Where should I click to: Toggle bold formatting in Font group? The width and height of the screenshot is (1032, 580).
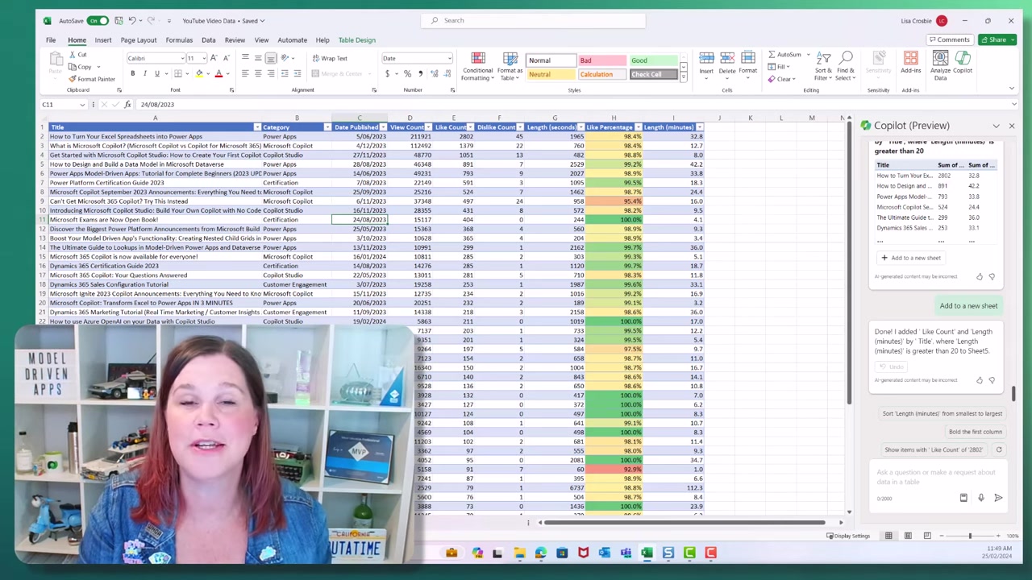tap(135, 74)
